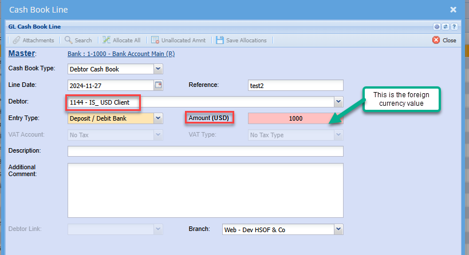Click the Amount (USD) label

tap(209, 118)
